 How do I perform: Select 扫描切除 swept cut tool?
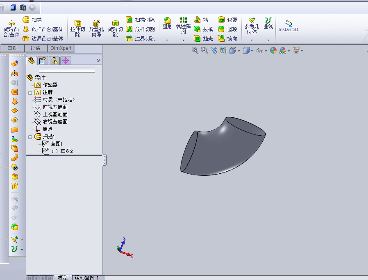pyautogui.click(x=140, y=20)
